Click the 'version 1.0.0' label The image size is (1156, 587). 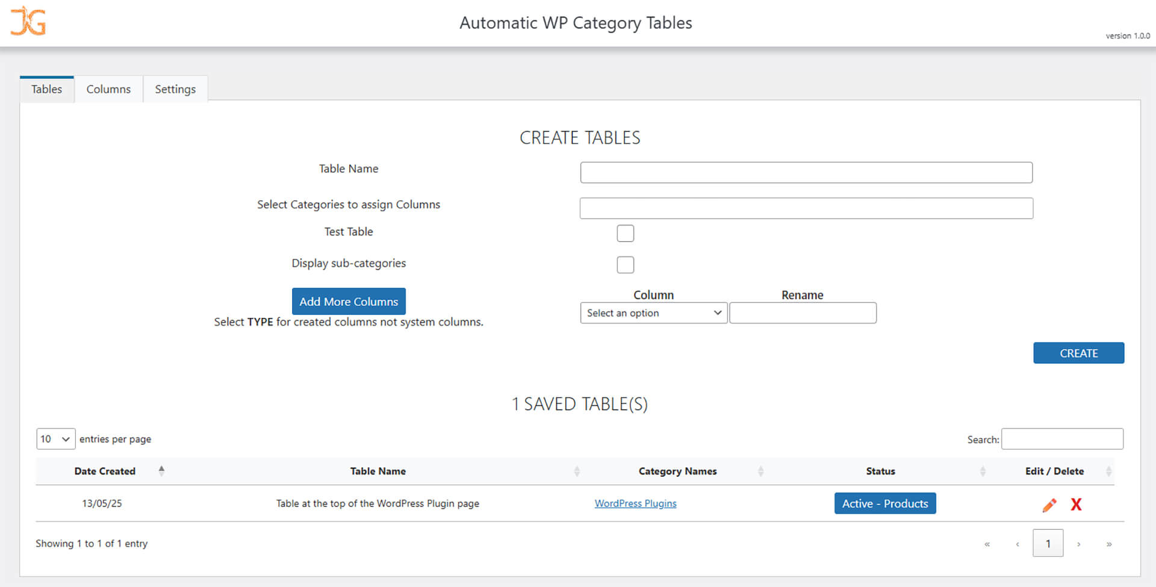1128,36
